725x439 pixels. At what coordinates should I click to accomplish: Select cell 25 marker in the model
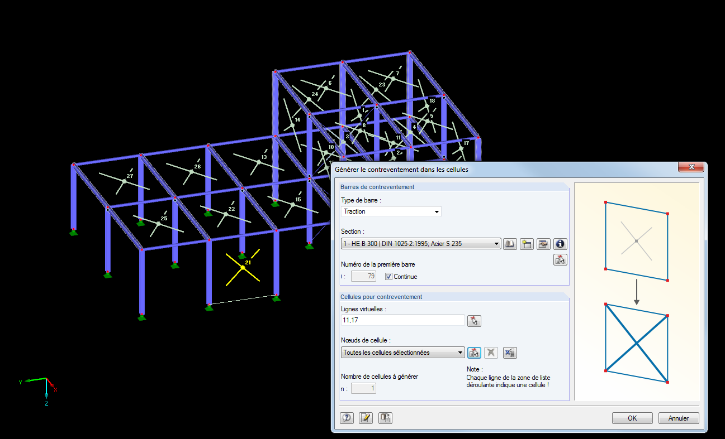point(158,224)
